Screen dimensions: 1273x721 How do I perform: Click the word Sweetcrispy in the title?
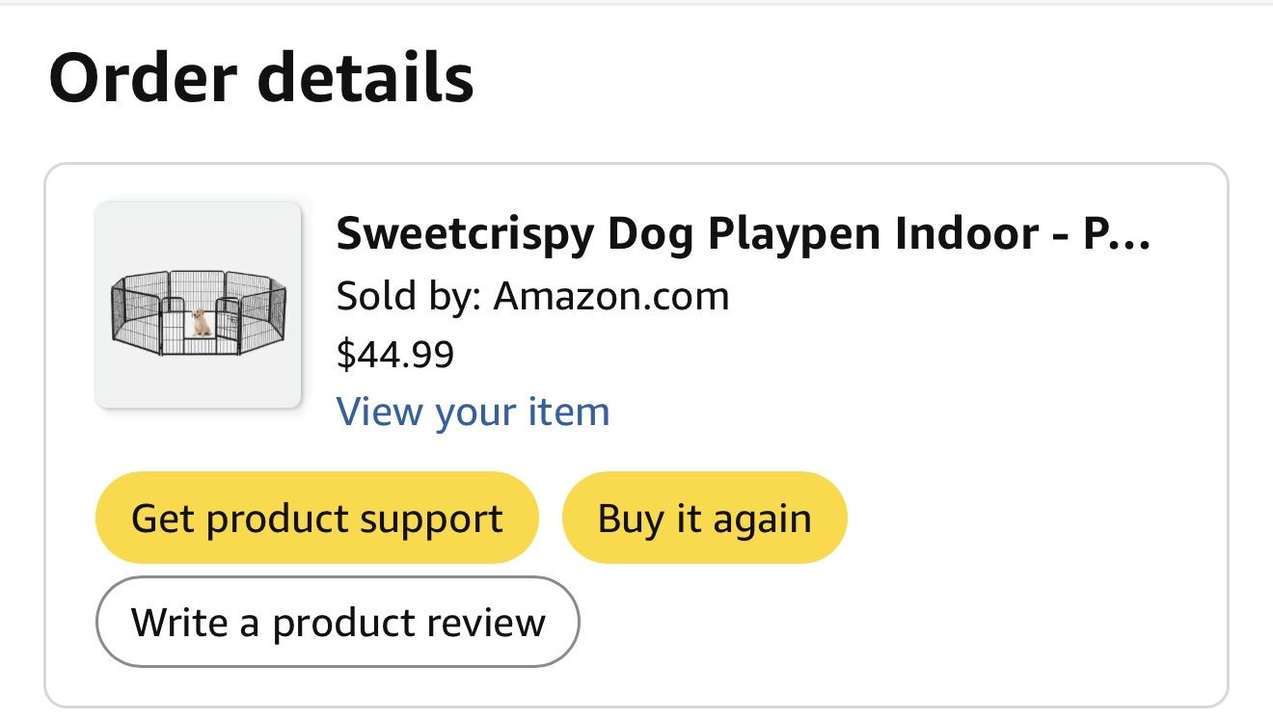(x=465, y=236)
